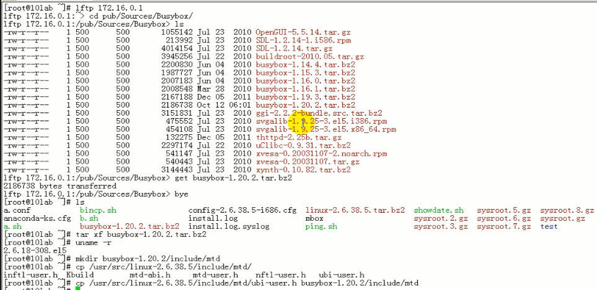Click the '2186738 bytes transferred' line

point(60,186)
